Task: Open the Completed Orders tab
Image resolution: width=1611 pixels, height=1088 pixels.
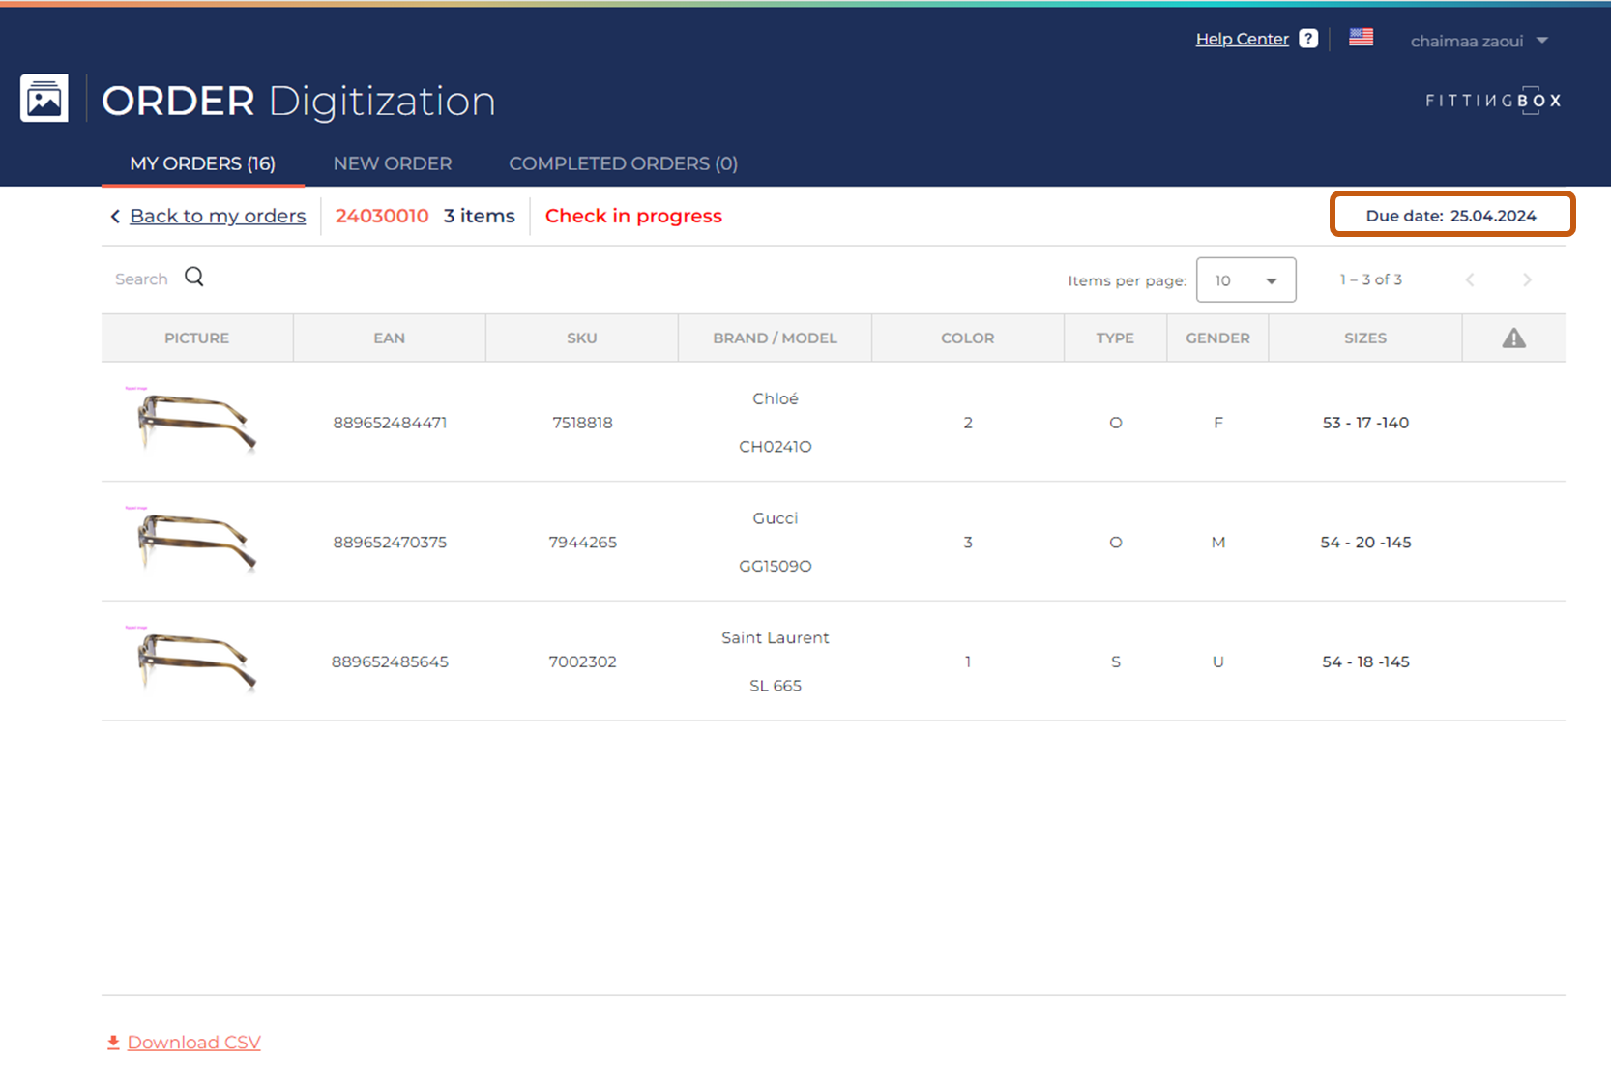Action: pos(623,163)
